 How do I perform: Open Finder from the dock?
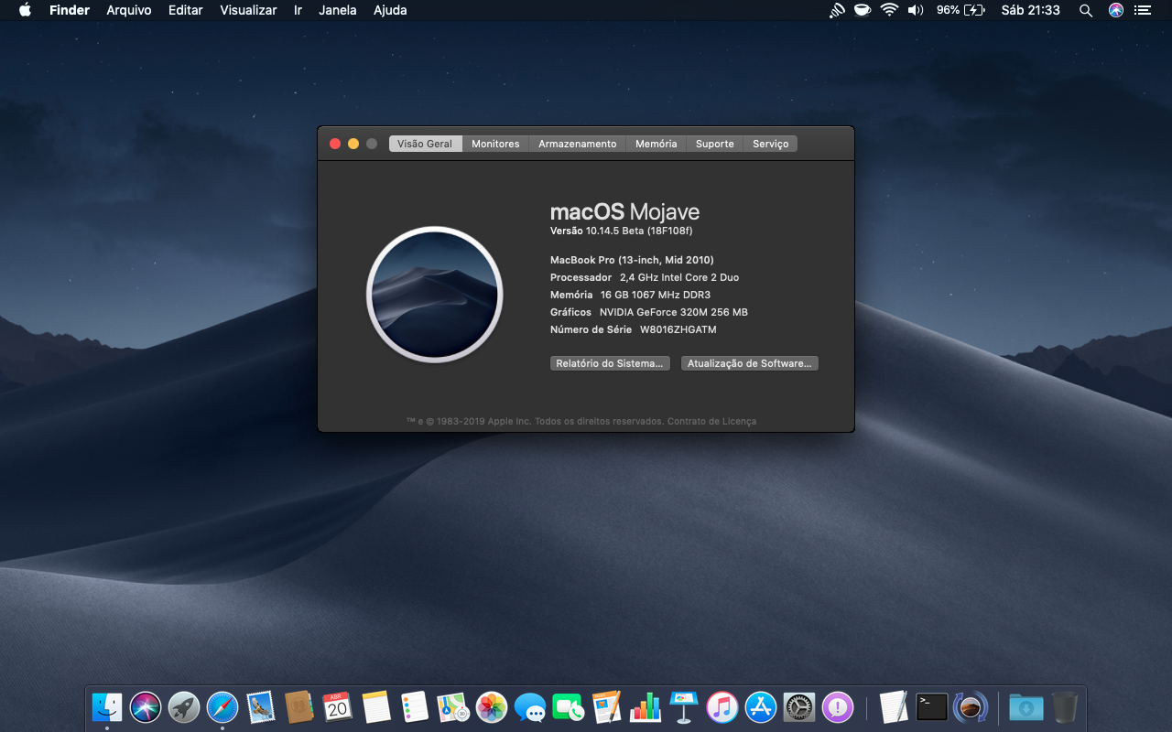[107, 707]
